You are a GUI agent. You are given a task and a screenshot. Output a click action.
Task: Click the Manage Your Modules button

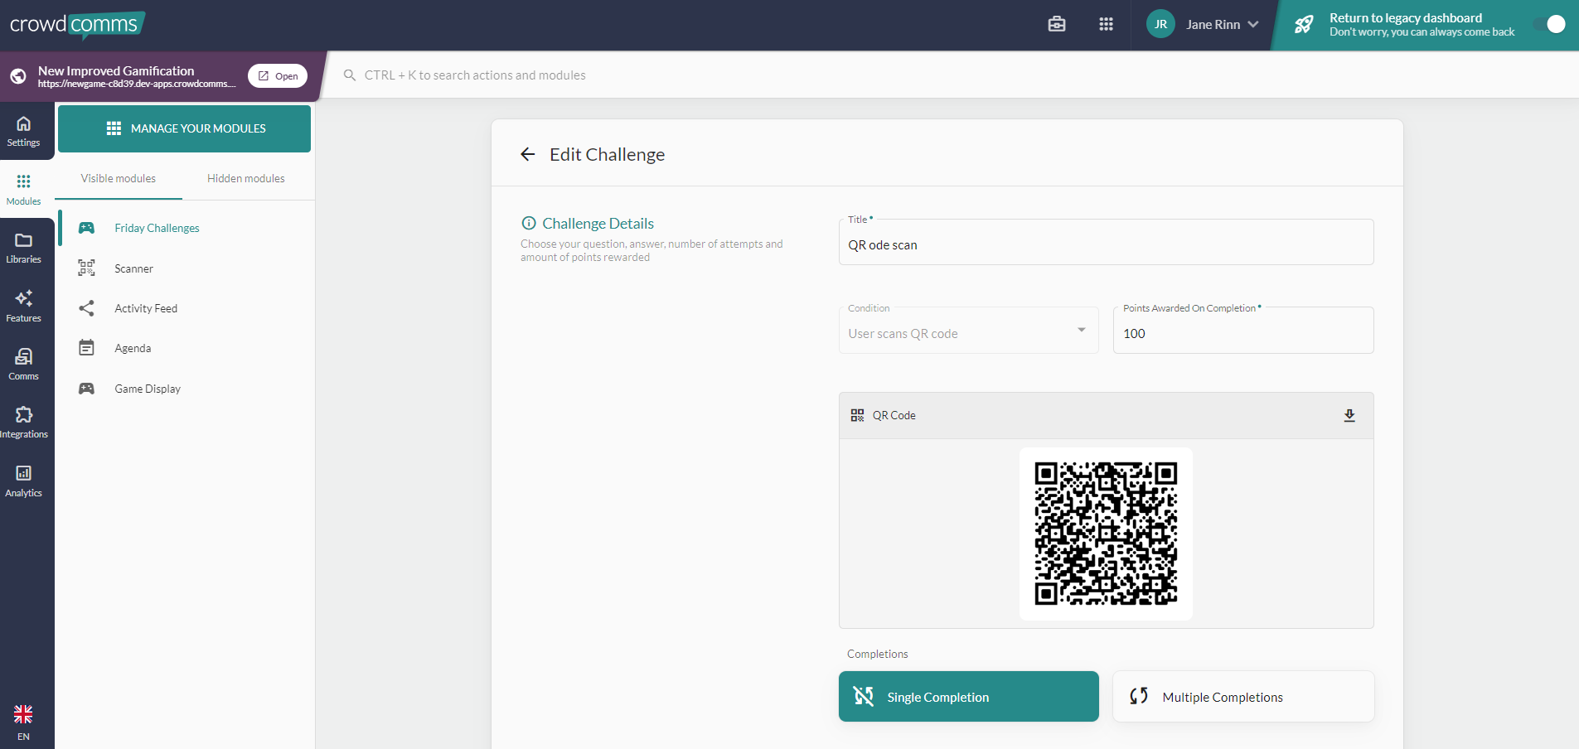pos(184,128)
